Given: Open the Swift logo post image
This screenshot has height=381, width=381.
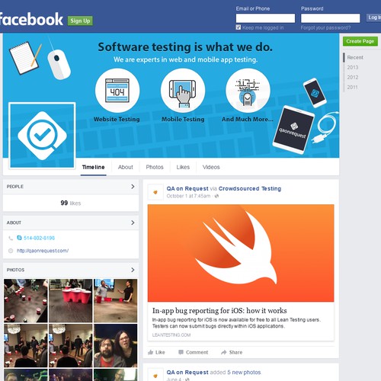Looking at the screenshot, I should (x=241, y=253).
